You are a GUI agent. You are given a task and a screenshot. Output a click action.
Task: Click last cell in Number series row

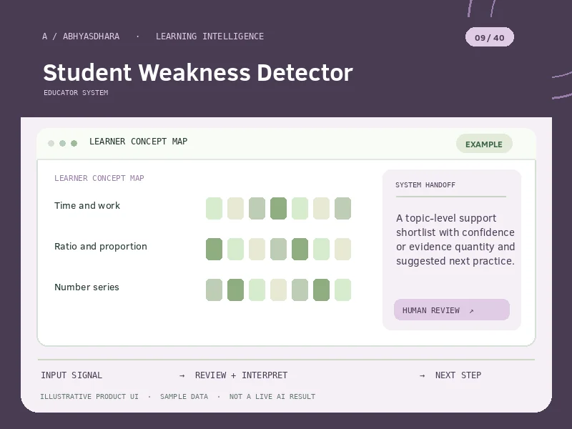click(x=343, y=290)
